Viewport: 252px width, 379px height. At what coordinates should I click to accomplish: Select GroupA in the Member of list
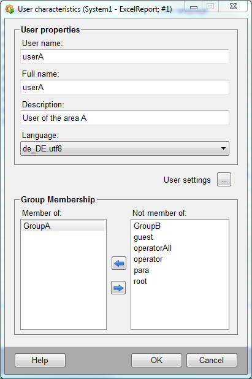63,226
